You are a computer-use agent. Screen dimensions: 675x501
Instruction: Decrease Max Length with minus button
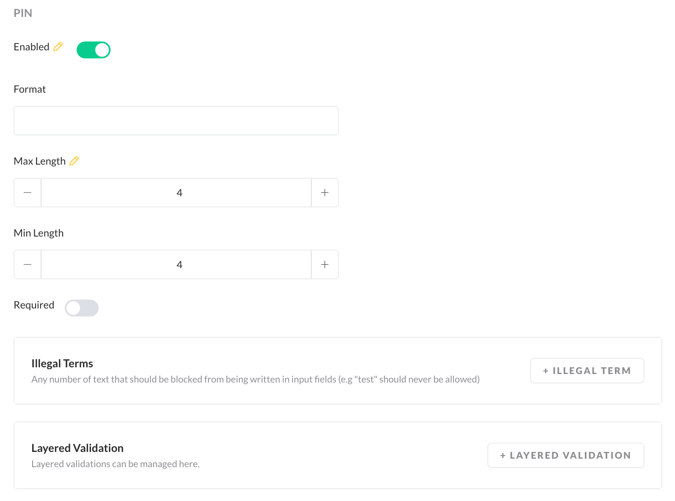click(28, 193)
